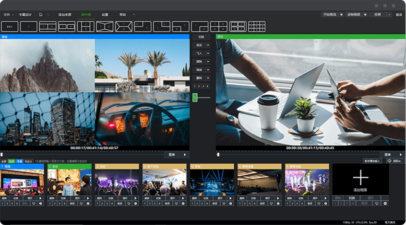
Task: Click the green transition slider handle
Action: pos(195,97)
